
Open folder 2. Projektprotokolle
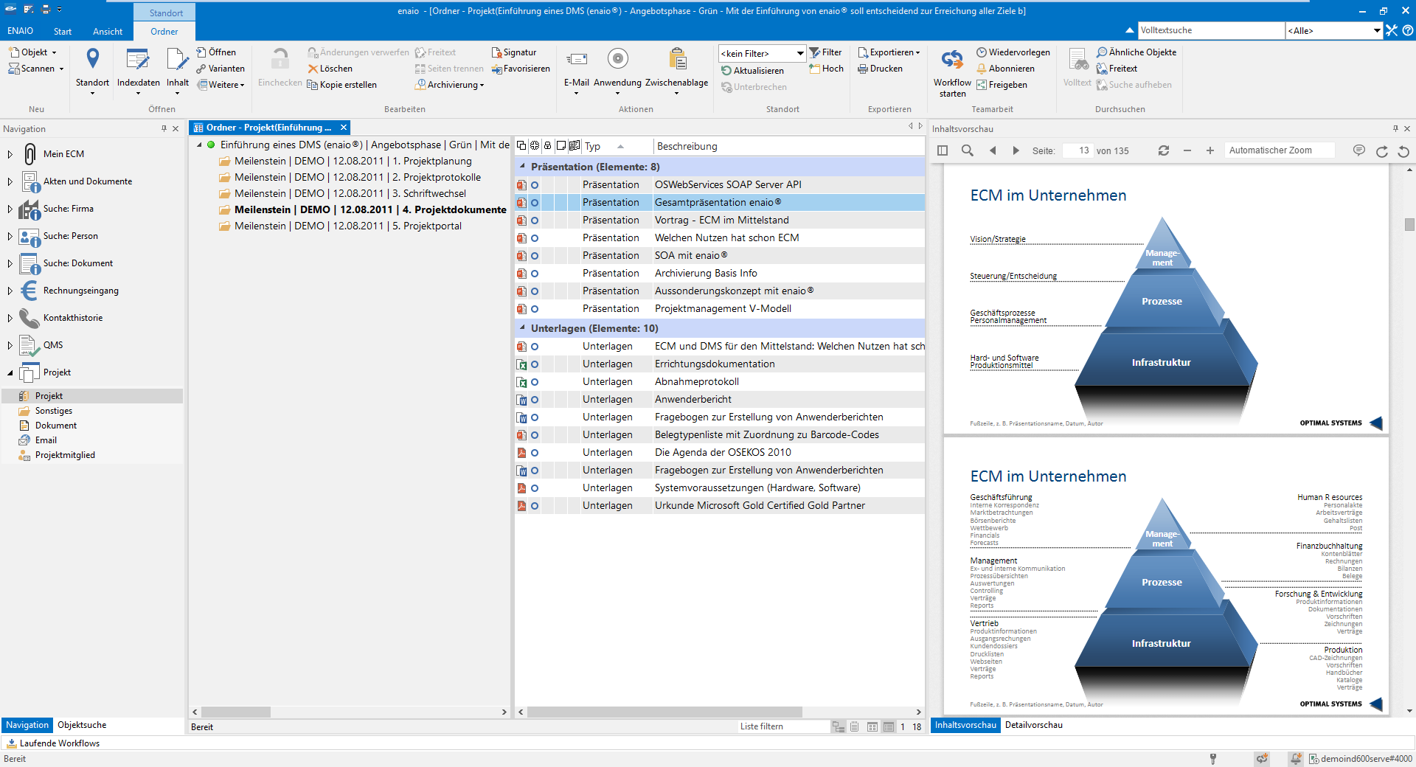(x=350, y=177)
